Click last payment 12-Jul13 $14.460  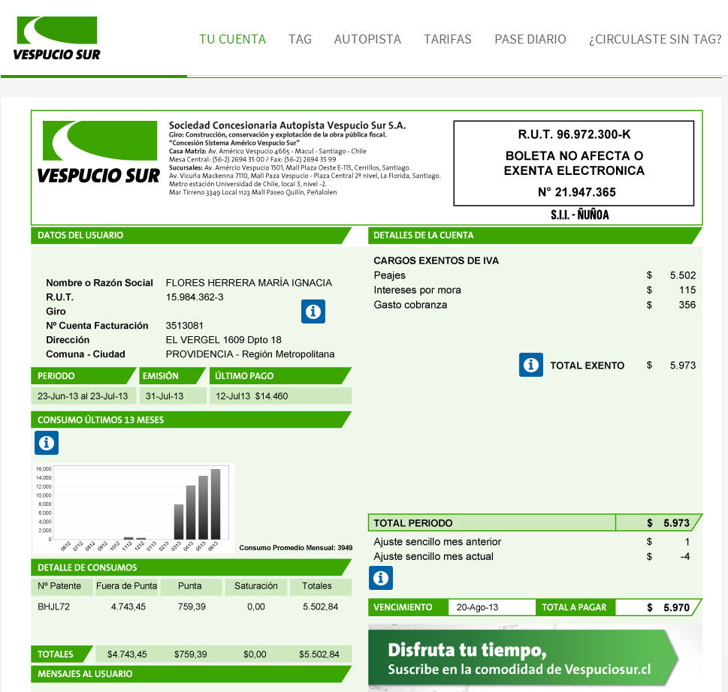252,396
